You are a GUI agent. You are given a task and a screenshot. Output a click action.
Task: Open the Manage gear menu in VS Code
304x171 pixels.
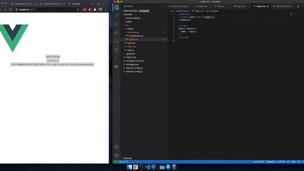point(116,155)
